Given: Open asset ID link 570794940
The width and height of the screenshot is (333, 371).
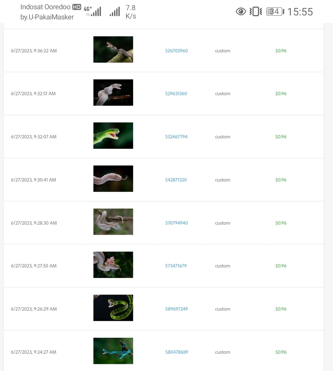Looking at the screenshot, I should click(x=176, y=223).
